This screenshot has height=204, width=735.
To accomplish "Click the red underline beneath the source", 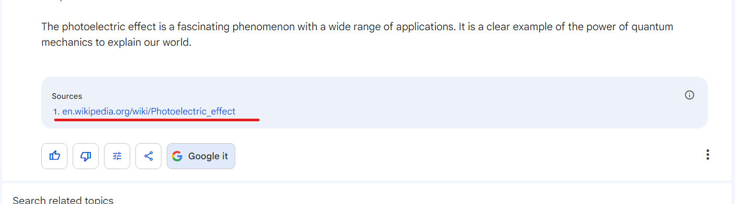I will pos(157,120).
